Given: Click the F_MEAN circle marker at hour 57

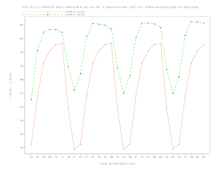Looking at the screenshot, I should tap(148, 23).
